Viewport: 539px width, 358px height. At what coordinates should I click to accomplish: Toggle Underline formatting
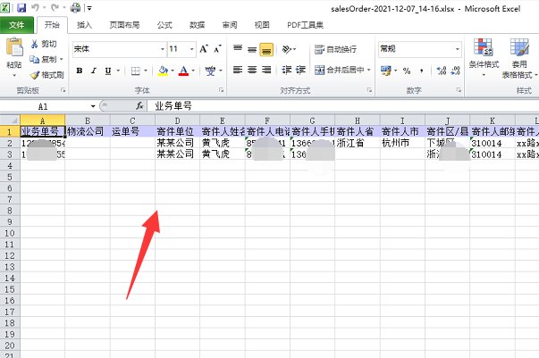108,71
